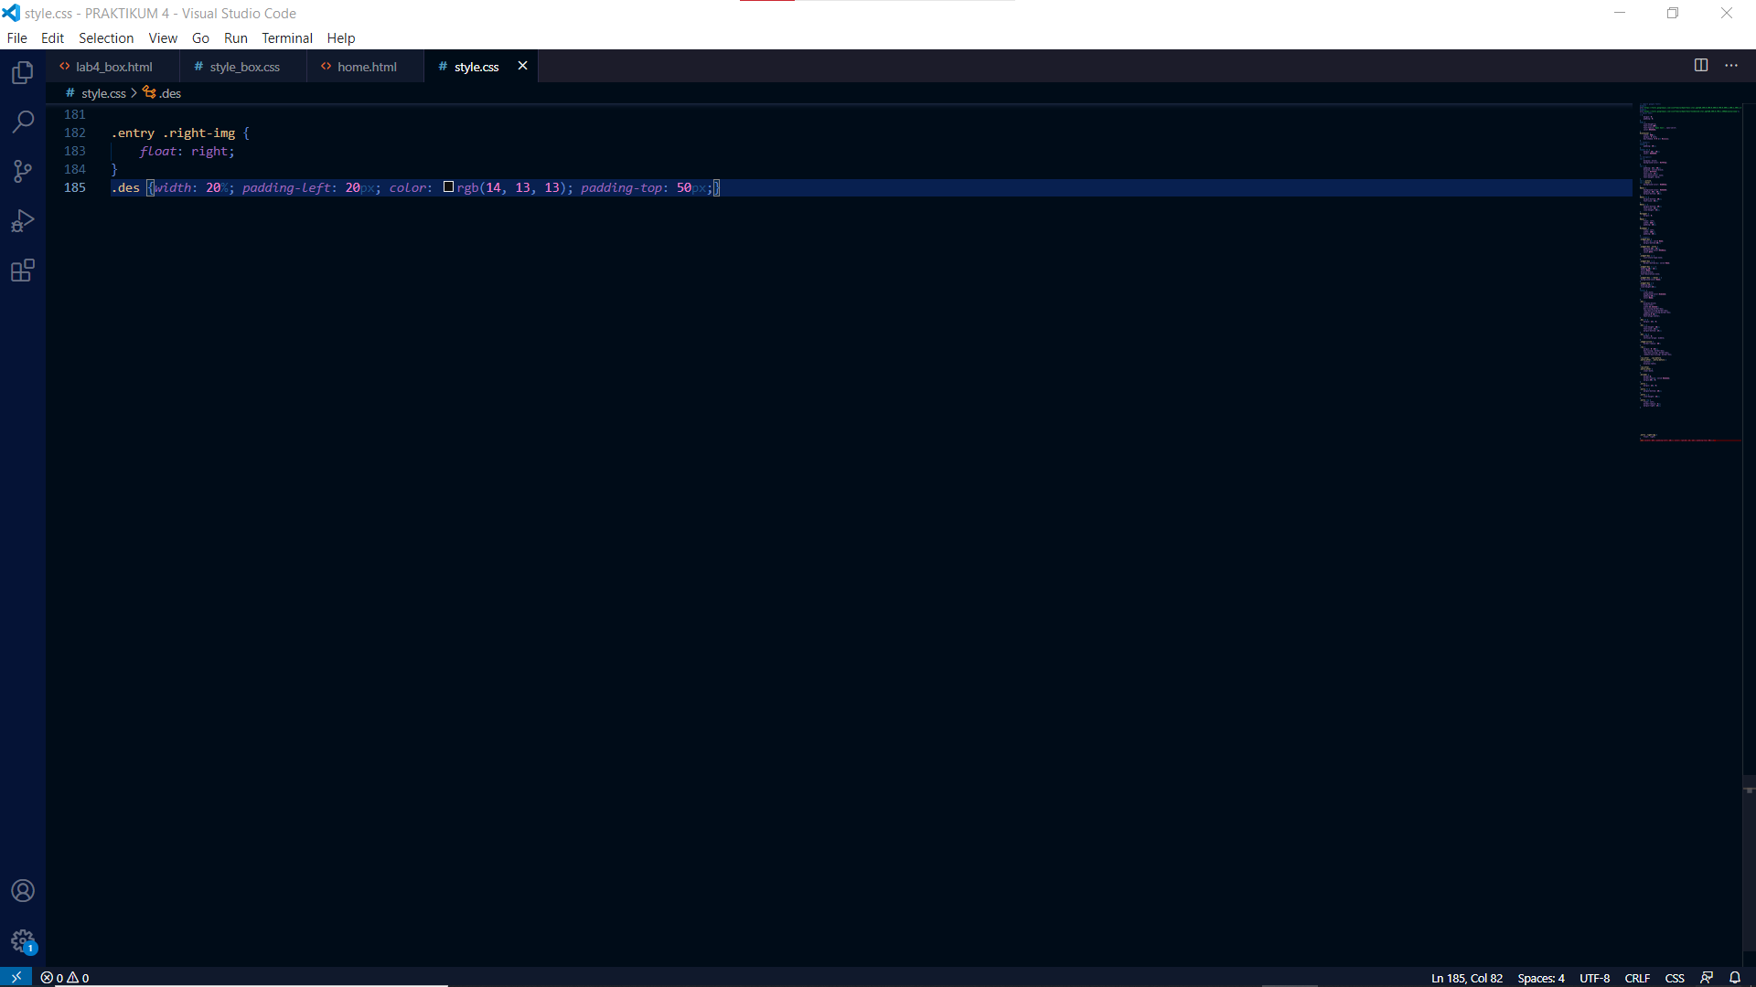Viewport: 1756px width, 987px height.
Task: Switch to style_box.css tab
Action: [244, 67]
